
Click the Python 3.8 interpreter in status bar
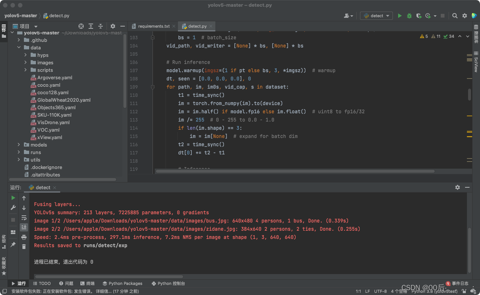(434, 291)
